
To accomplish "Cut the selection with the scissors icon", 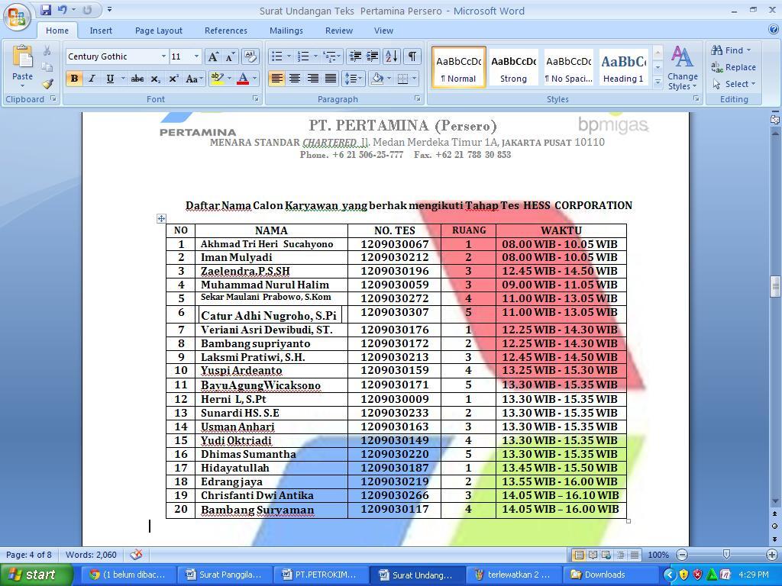I will click(47, 51).
